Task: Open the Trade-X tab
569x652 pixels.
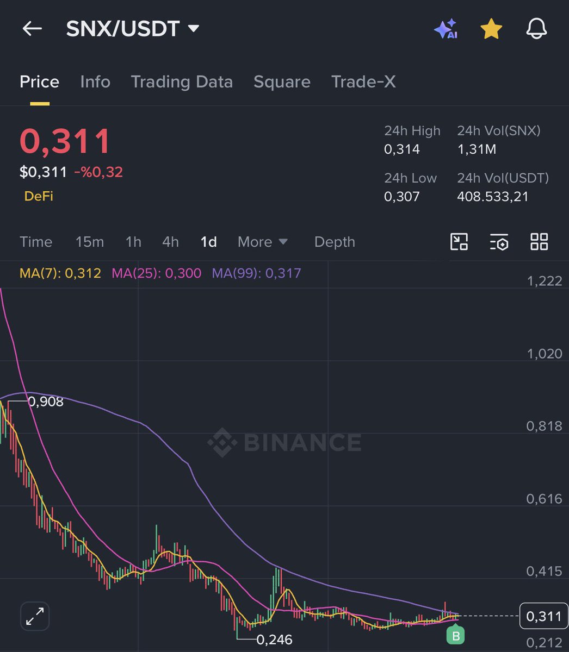Action: pyautogui.click(x=363, y=82)
